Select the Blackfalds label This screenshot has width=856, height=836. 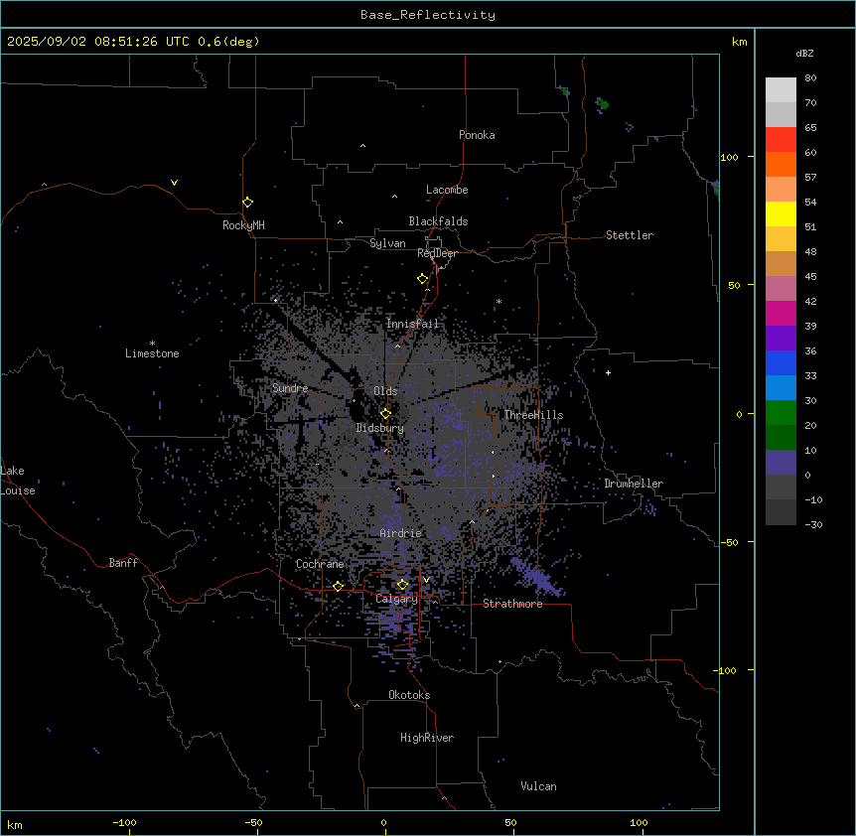(438, 221)
